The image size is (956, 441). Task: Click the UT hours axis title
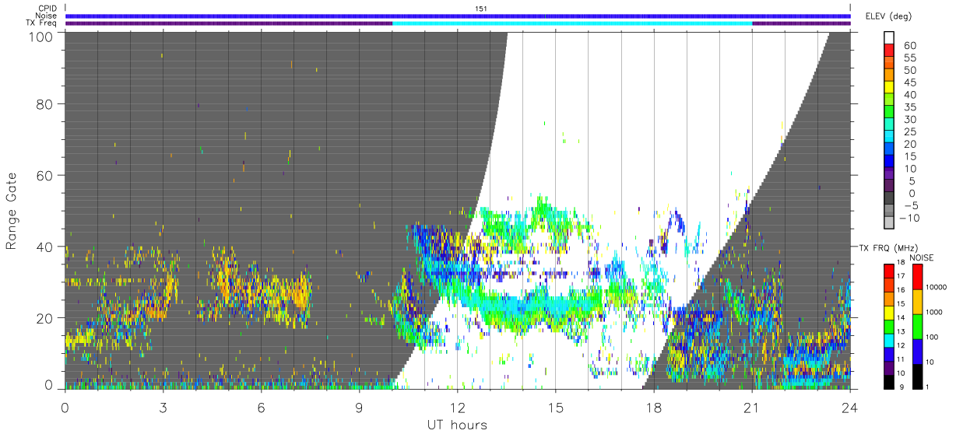coord(457,425)
